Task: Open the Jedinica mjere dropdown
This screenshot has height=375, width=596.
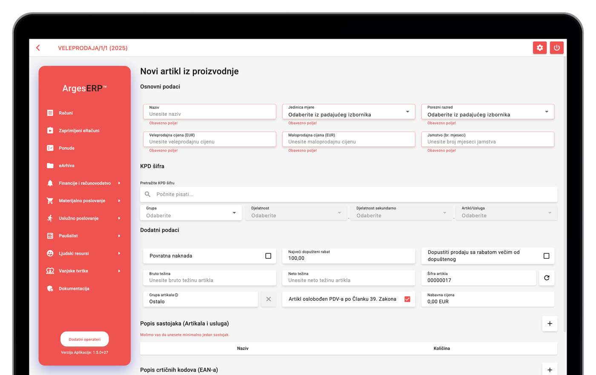Action: 349,112
